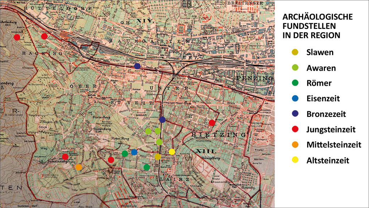Click the red marker on Nikolaiberg hill
369x208 pixels.
[x=17, y=37]
